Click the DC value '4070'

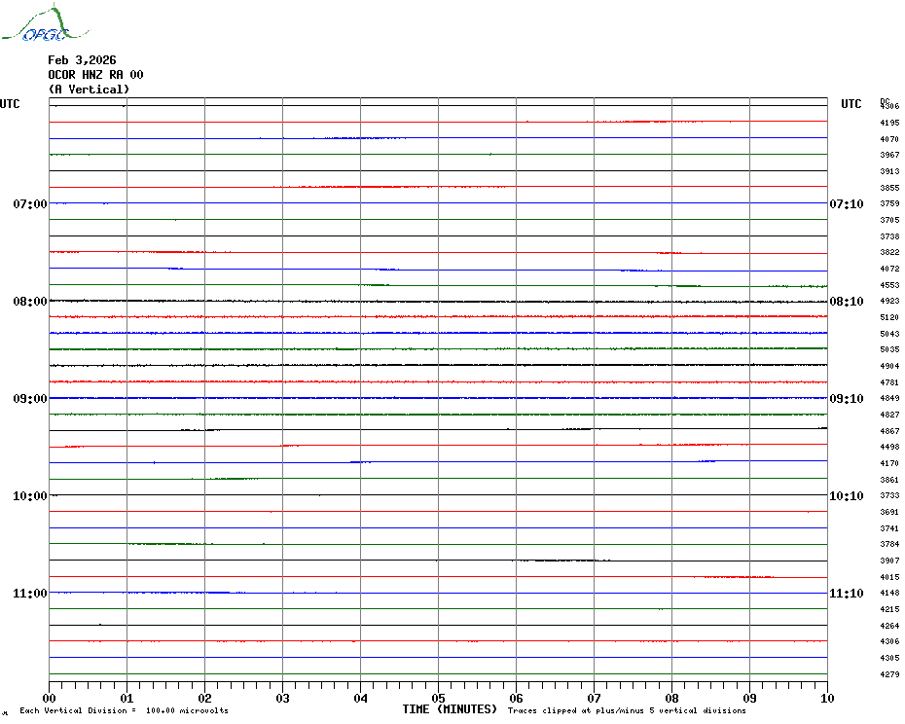pyautogui.click(x=889, y=139)
